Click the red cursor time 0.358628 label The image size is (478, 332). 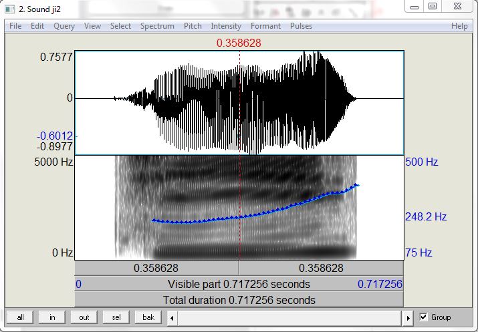[x=239, y=43]
